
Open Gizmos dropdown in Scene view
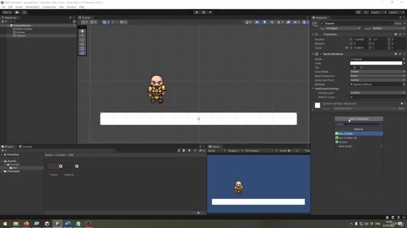tap(305, 22)
